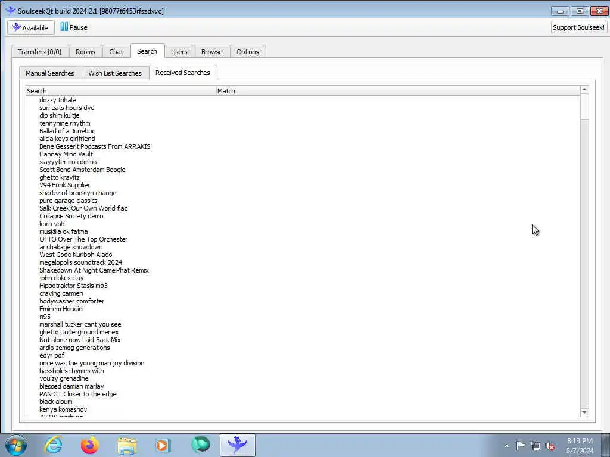Click the Pause button in toolbar

74,27
